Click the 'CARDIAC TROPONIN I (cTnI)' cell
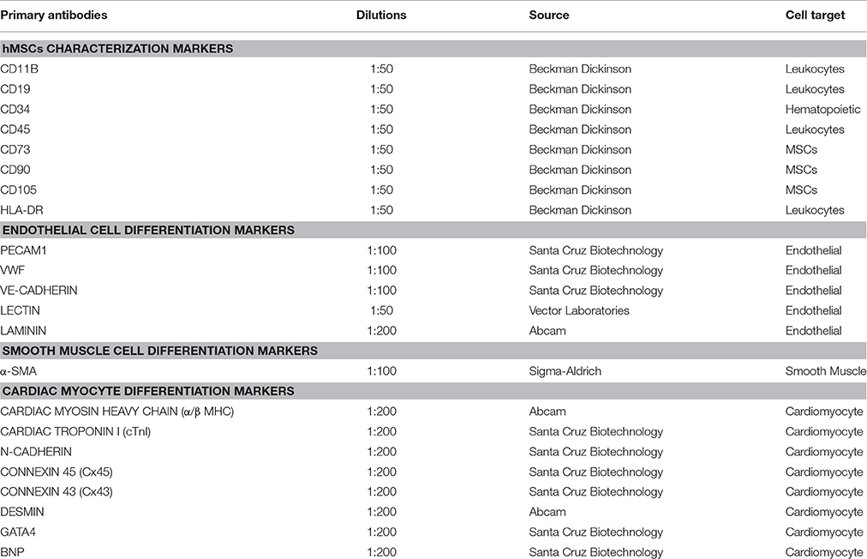 (x=75, y=432)
